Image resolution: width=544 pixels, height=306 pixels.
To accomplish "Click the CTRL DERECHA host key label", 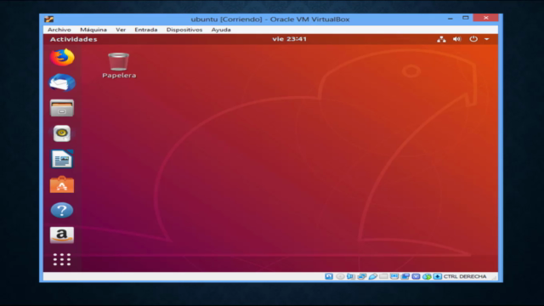I will [x=465, y=276].
